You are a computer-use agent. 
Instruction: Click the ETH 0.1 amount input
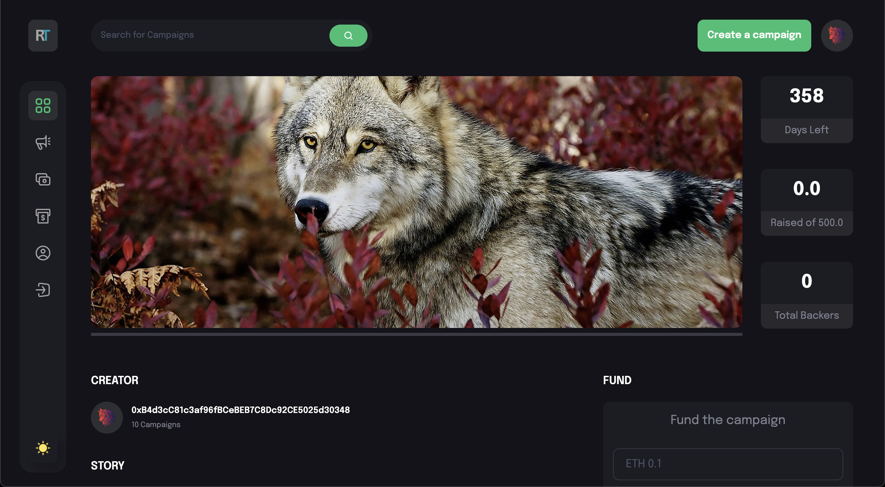click(728, 464)
